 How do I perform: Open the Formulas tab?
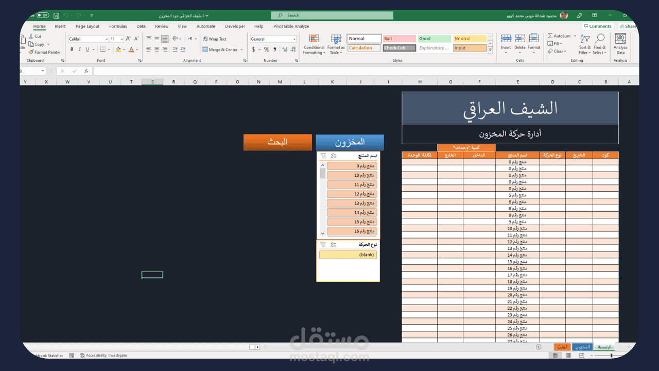pyautogui.click(x=118, y=26)
